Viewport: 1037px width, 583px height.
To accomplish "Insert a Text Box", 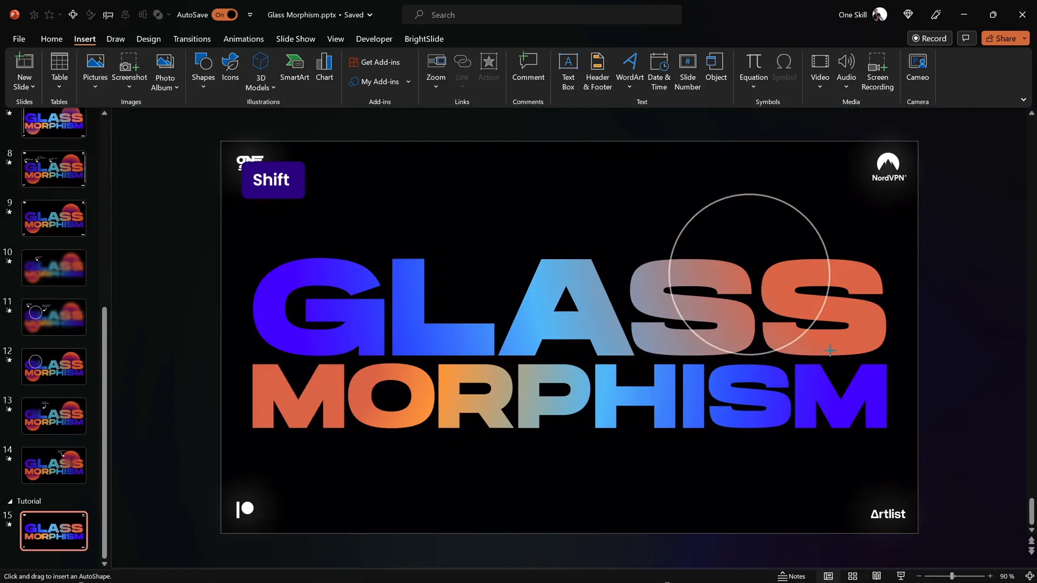I will (568, 71).
